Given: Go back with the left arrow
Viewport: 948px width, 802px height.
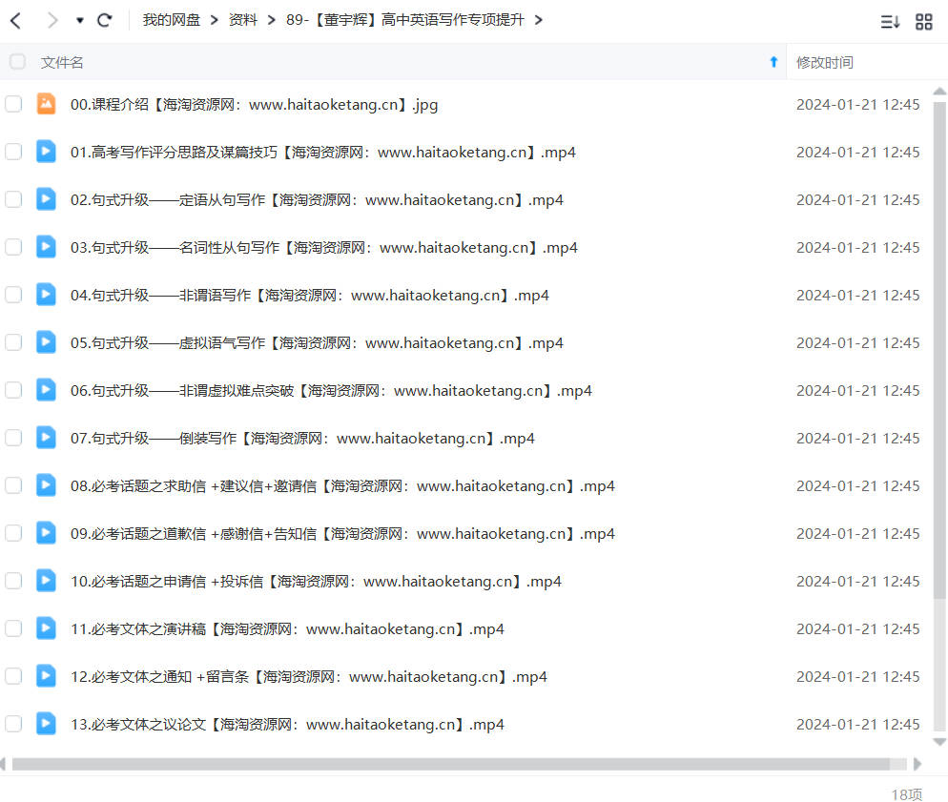Looking at the screenshot, I should (x=16, y=21).
